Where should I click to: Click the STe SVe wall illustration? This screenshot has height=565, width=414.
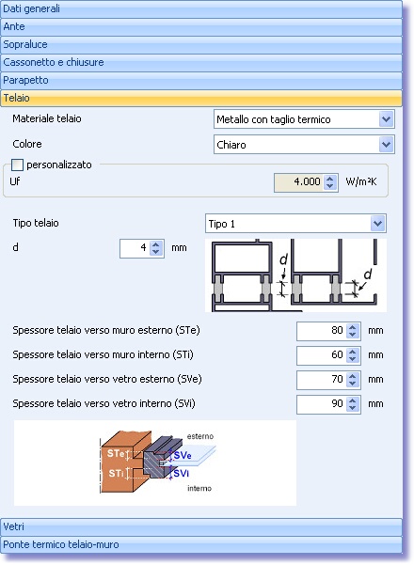[x=155, y=463]
